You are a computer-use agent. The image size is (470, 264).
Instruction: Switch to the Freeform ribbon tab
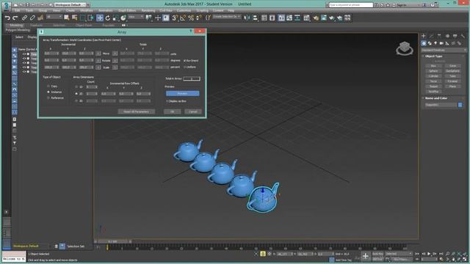pyautogui.click(x=36, y=26)
